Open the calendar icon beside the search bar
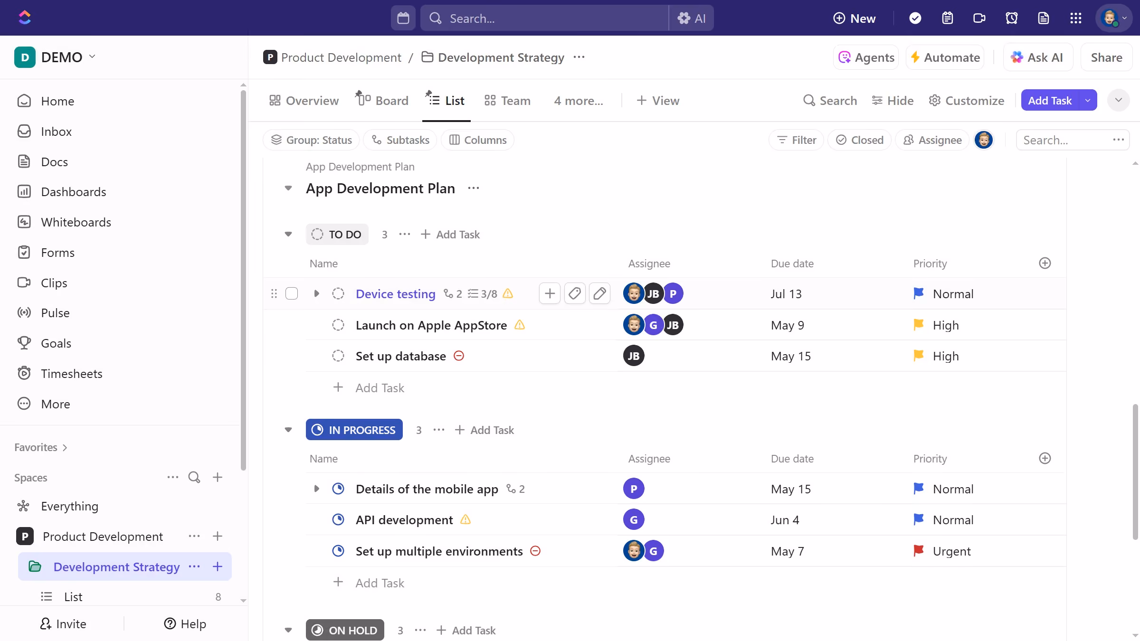 coord(403,18)
